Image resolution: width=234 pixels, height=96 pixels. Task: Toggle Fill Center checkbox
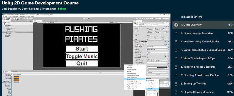148,54
